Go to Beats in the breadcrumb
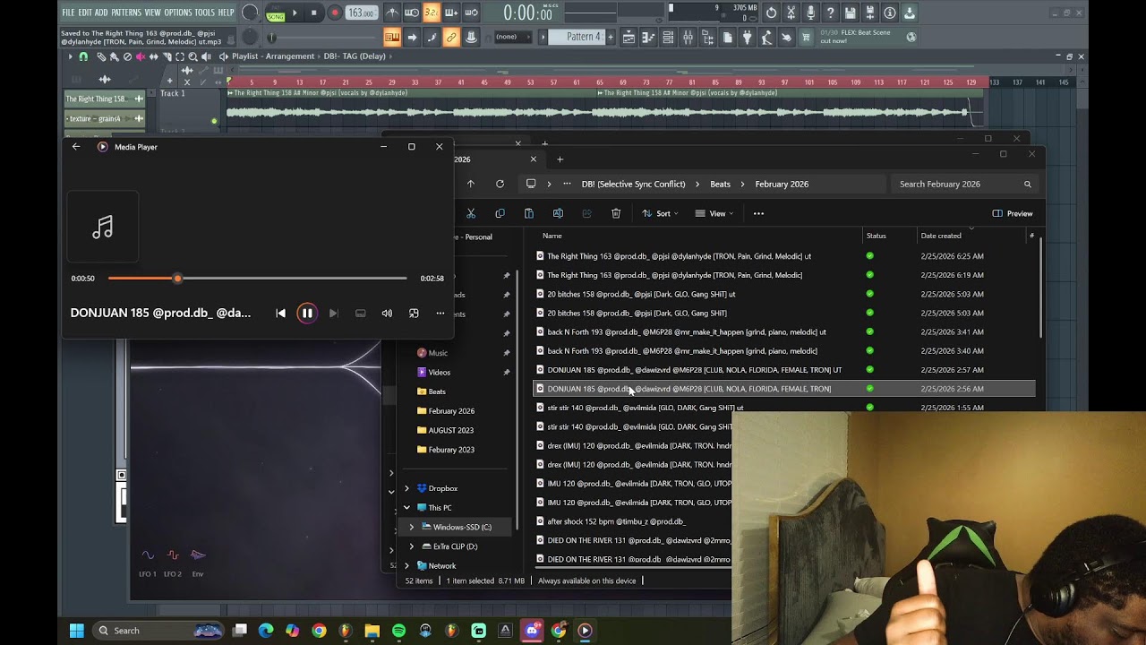The image size is (1146, 645). (720, 184)
